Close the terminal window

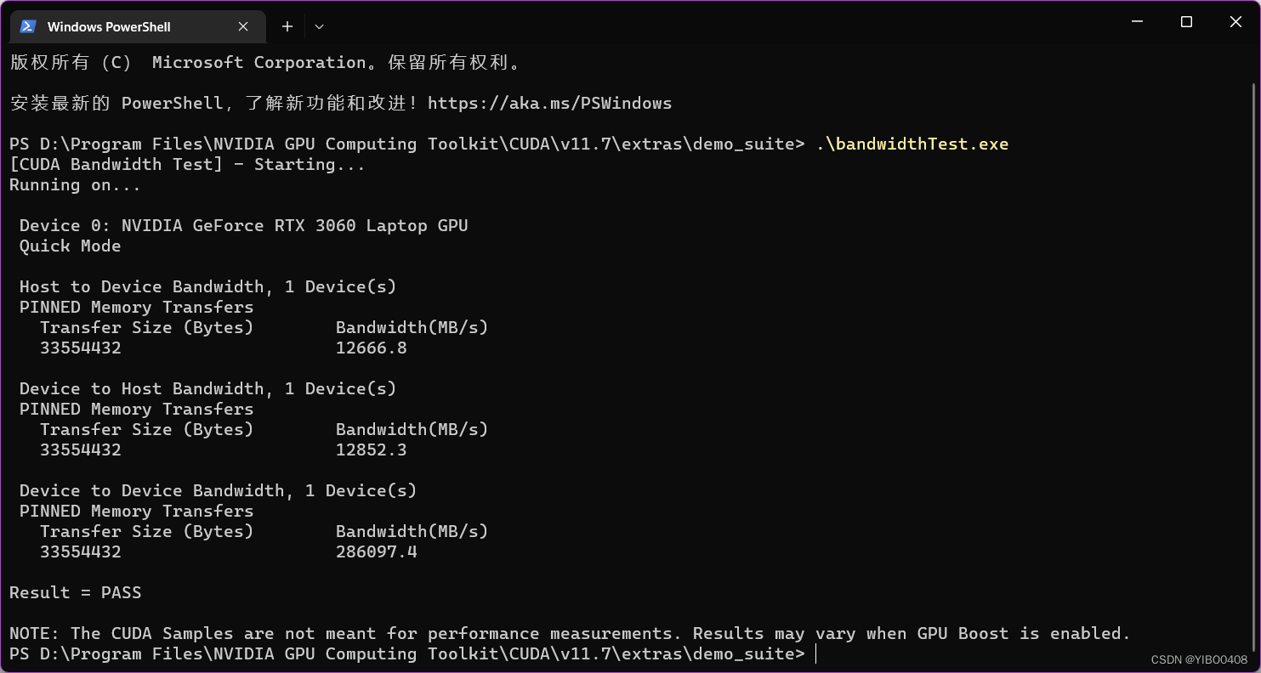[1235, 22]
